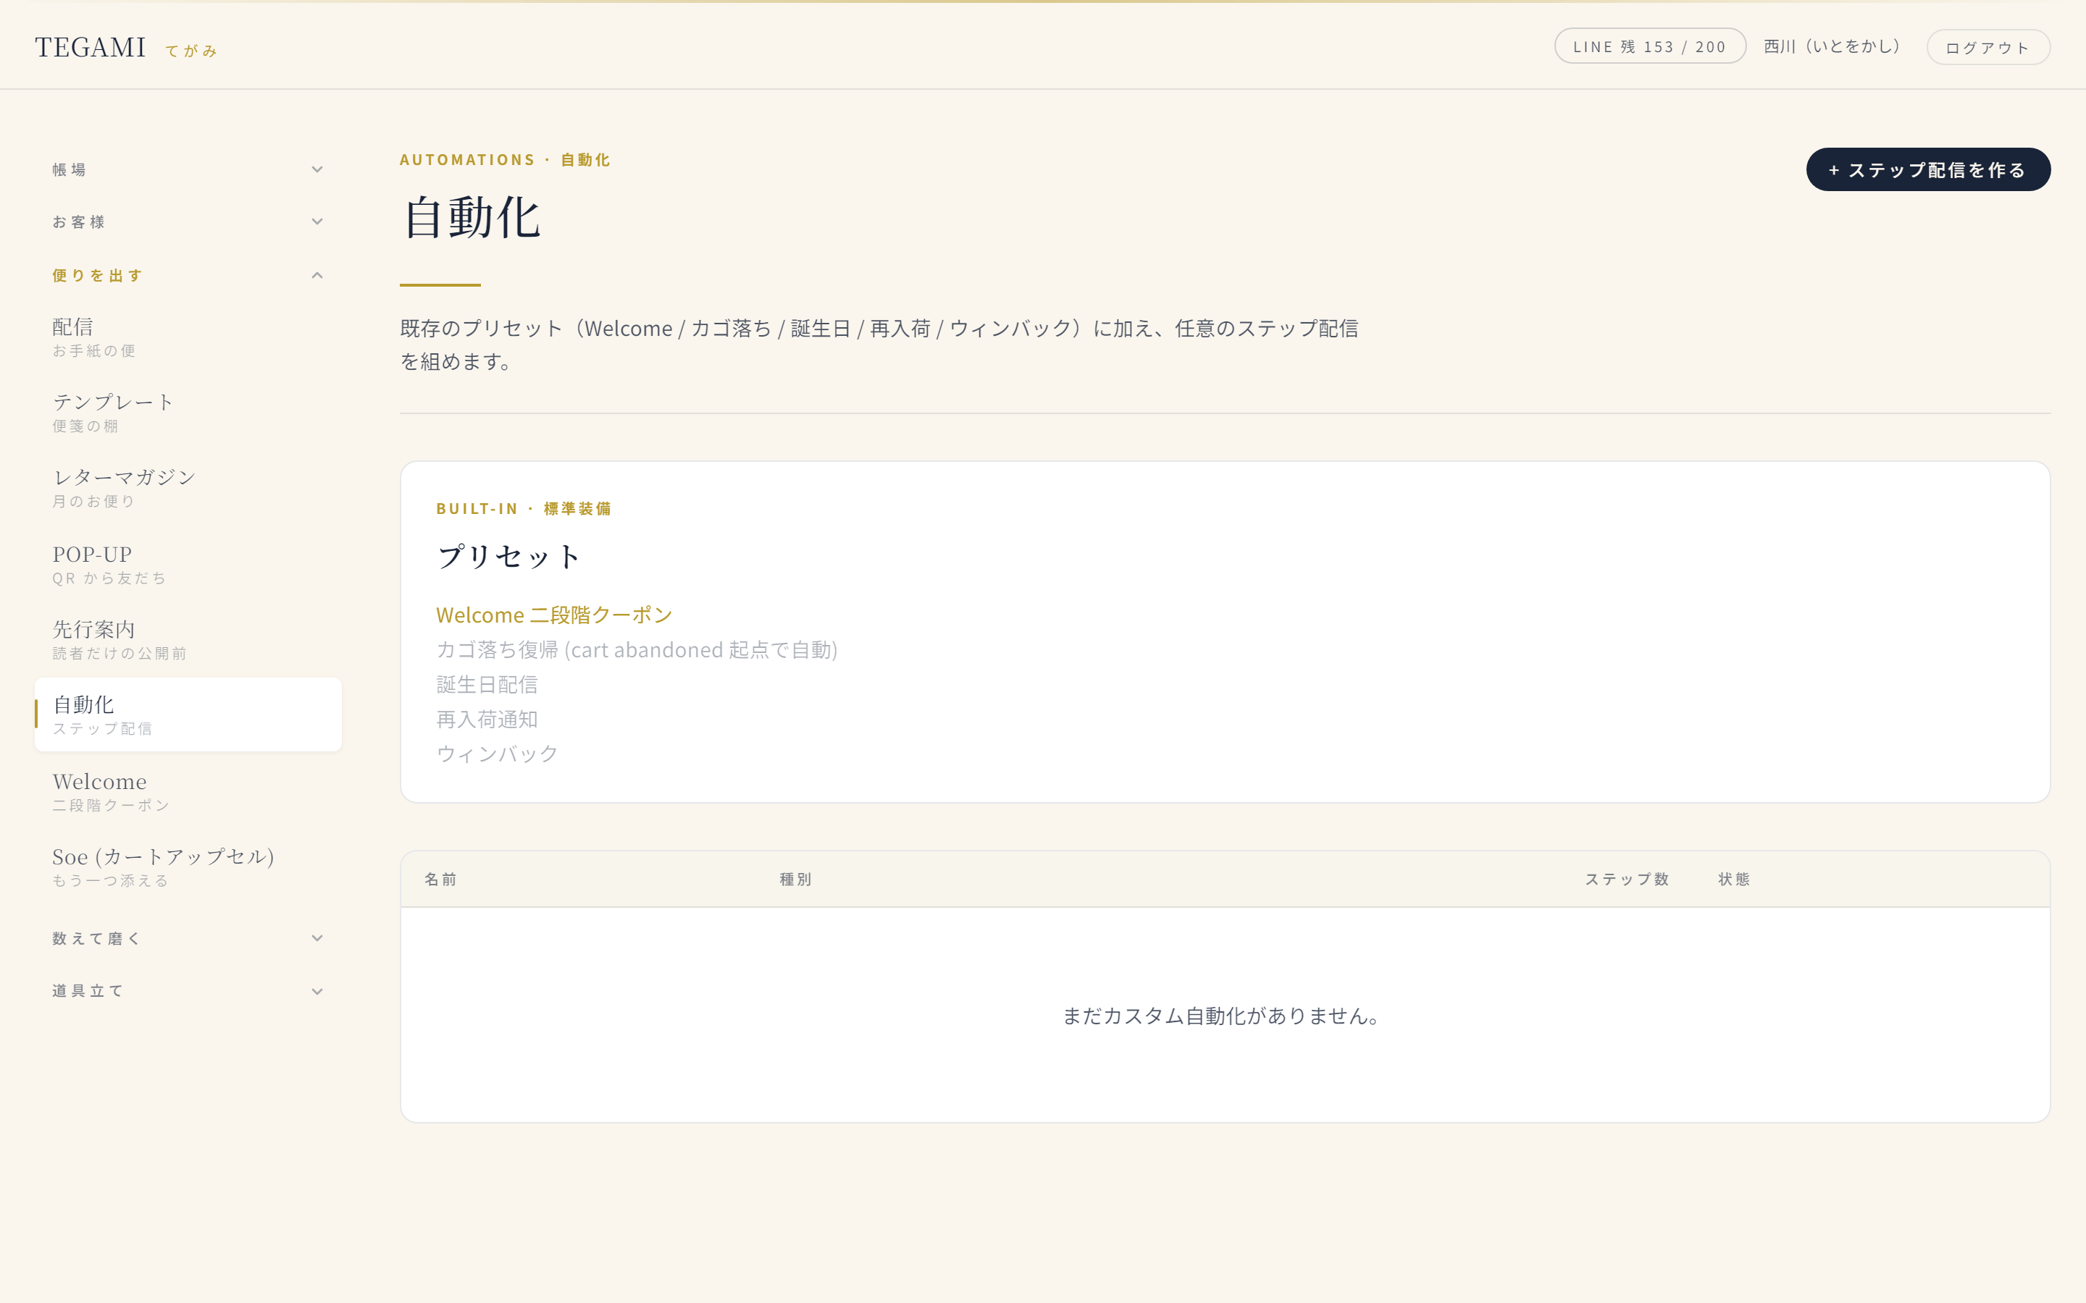The image size is (2086, 1303).
Task: Click the ログアウト button
Action: click(1987, 46)
